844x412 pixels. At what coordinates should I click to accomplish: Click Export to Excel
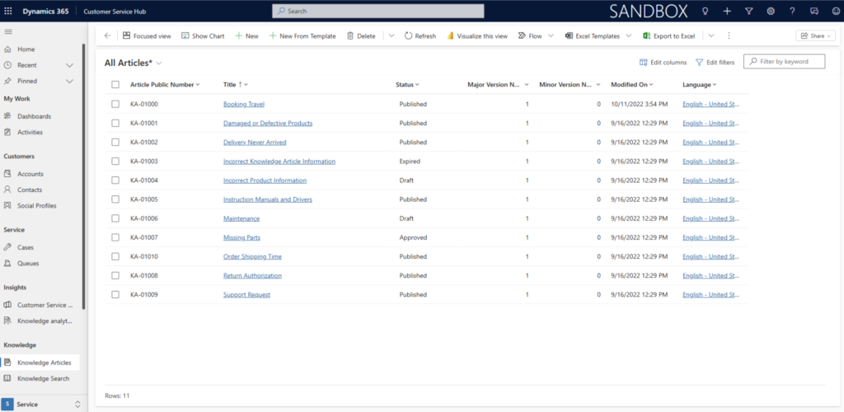[669, 36]
